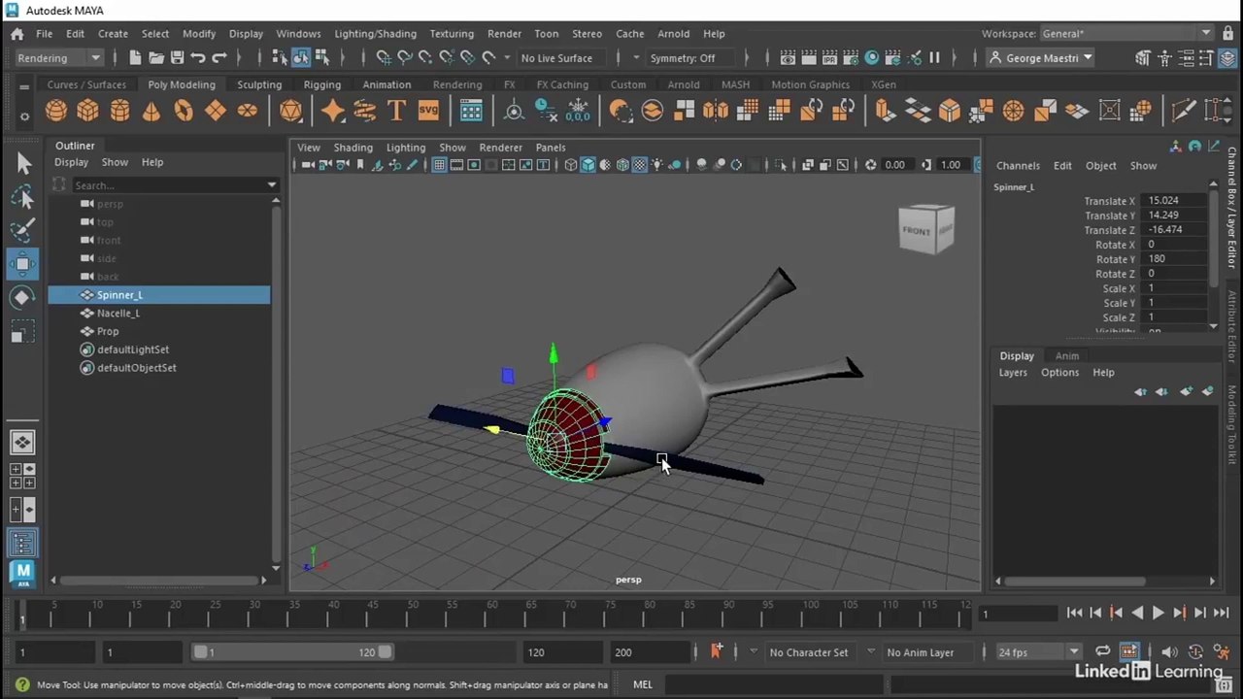
Task: Toggle loop playback icon on range bar
Action: [x=1102, y=652]
